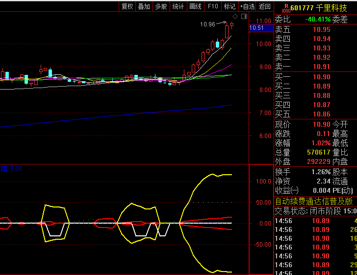Click the stock code 601777 千里科技 title
357x275 pixels.
tap(320, 8)
